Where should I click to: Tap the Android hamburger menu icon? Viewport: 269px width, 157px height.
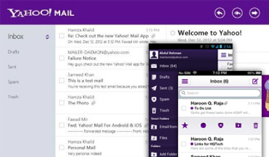click(x=223, y=55)
